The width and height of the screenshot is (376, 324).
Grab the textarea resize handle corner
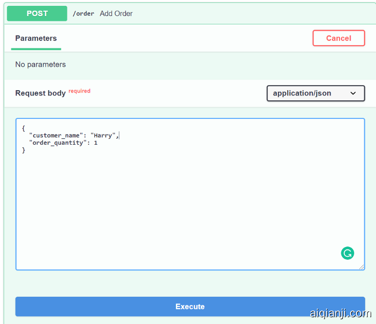pyautogui.click(x=361, y=267)
